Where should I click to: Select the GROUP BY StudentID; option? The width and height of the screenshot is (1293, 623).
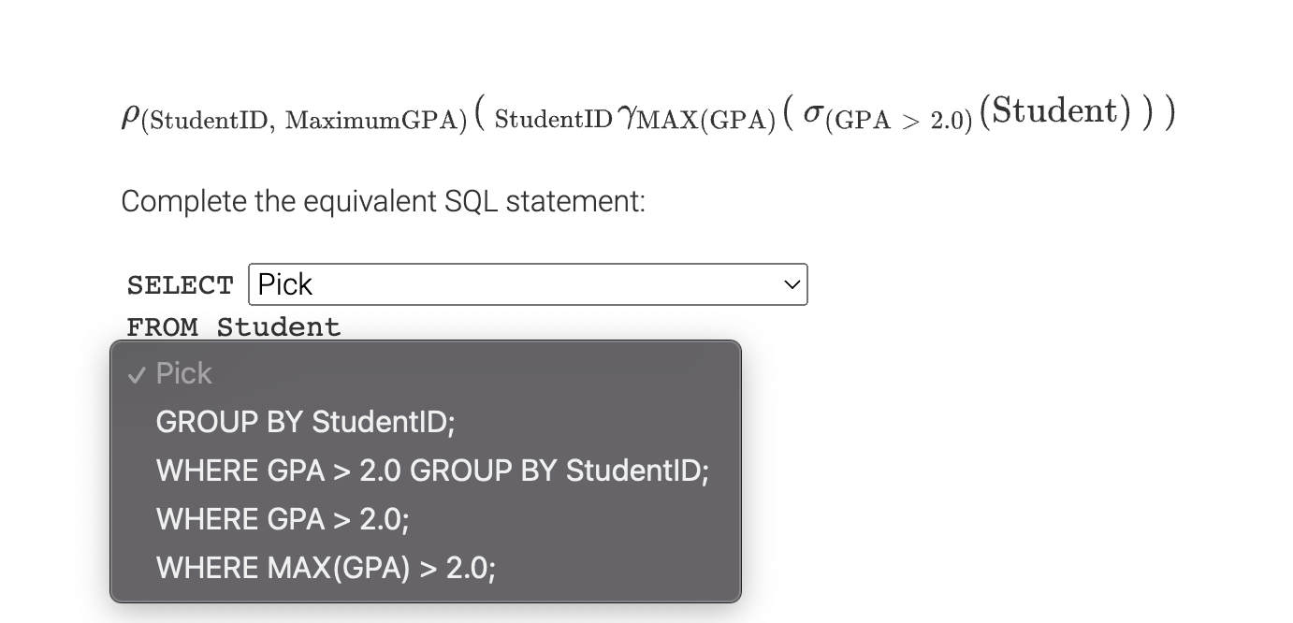pyautogui.click(x=305, y=422)
